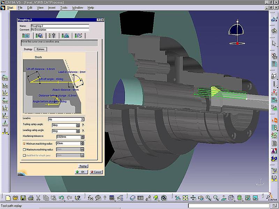Click the Save icon in bottom toolbar

23,198
